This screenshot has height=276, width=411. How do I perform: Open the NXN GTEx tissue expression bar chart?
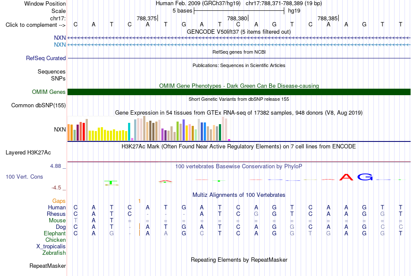pos(149,128)
